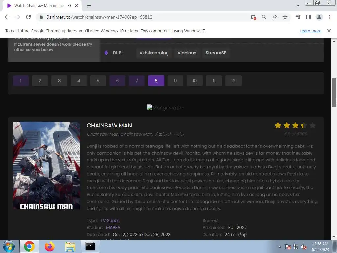Image resolution: width=337 pixels, height=253 pixels.
Task: Click the address bar URL field
Action: coord(142,17)
